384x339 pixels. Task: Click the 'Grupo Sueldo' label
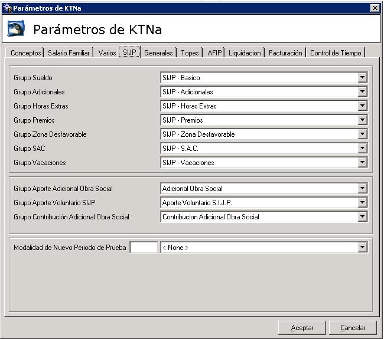pyautogui.click(x=33, y=78)
